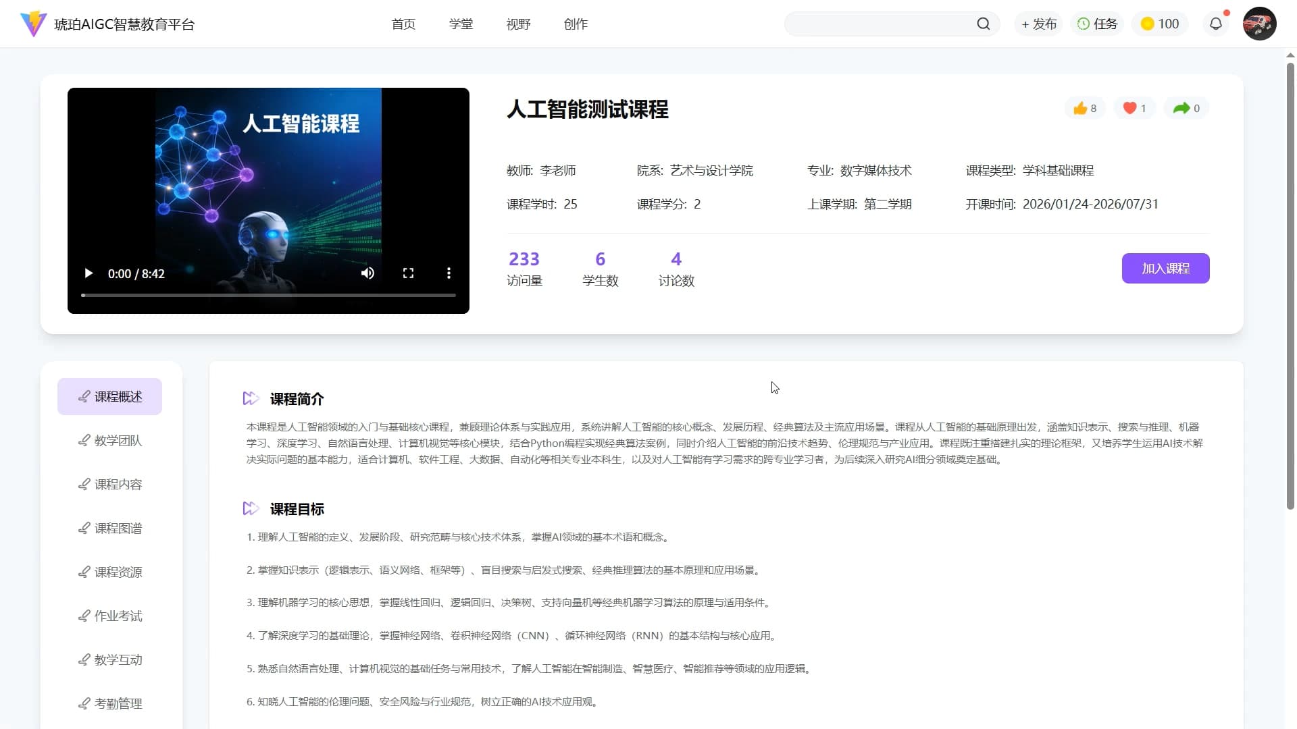Play the course video

[88, 273]
